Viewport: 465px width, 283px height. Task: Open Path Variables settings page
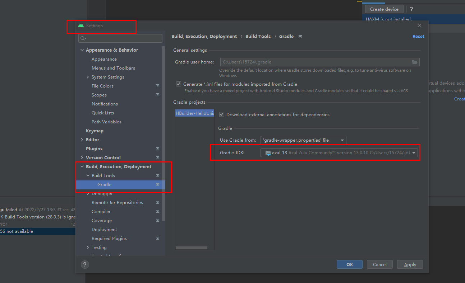[x=106, y=122]
